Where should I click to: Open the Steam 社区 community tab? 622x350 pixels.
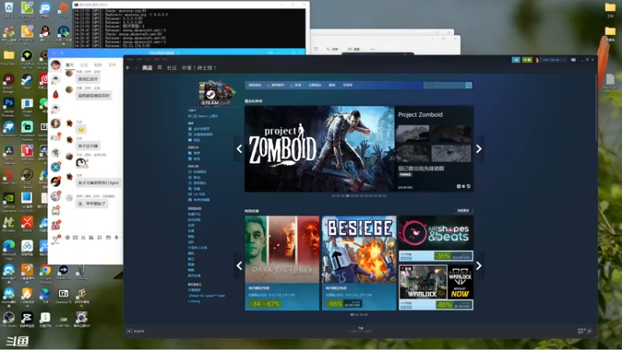pyautogui.click(x=172, y=68)
